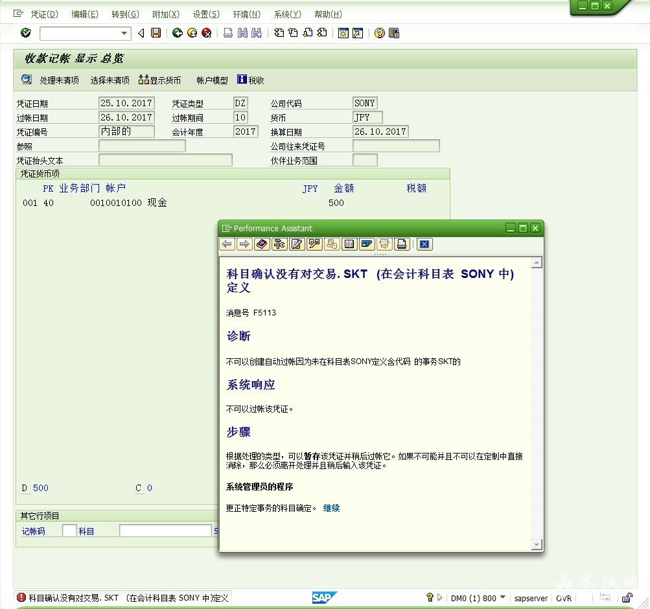The image size is (650, 609).
Task: Click the Customize Local Layout icon
Action: point(394,33)
